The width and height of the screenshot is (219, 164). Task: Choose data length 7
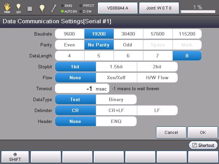pos(158,56)
